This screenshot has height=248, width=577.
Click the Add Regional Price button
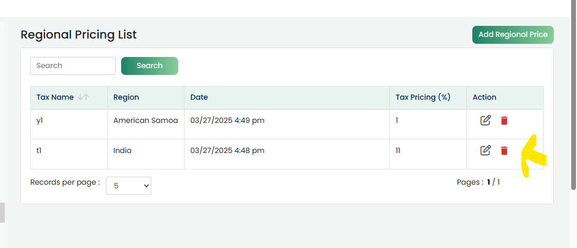(513, 34)
